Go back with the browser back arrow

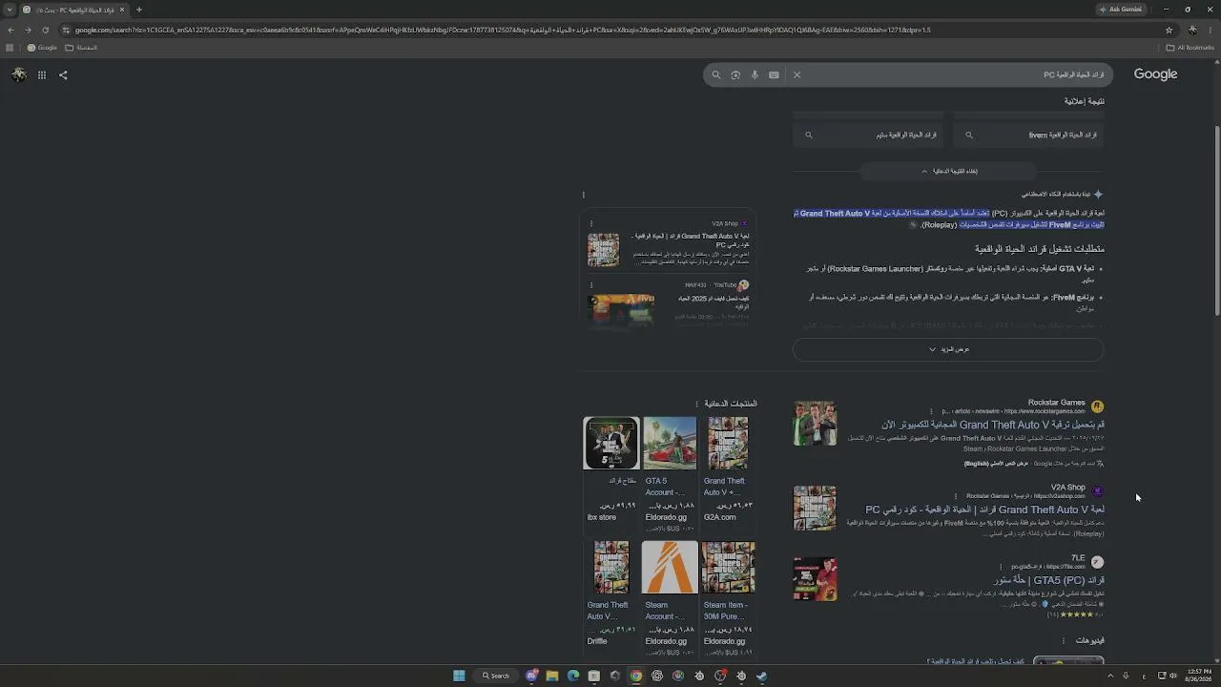click(x=10, y=30)
